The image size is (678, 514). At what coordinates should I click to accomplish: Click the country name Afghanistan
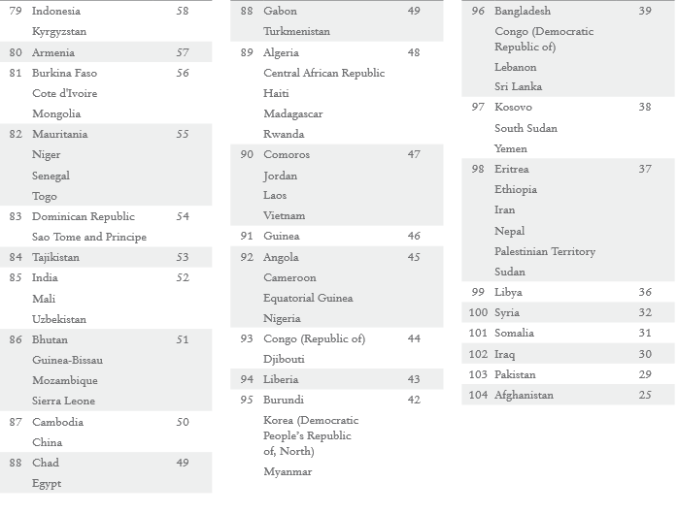click(524, 396)
